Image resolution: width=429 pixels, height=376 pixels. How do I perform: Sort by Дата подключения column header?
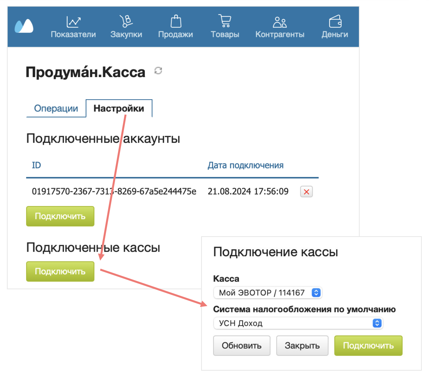tap(245, 165)
